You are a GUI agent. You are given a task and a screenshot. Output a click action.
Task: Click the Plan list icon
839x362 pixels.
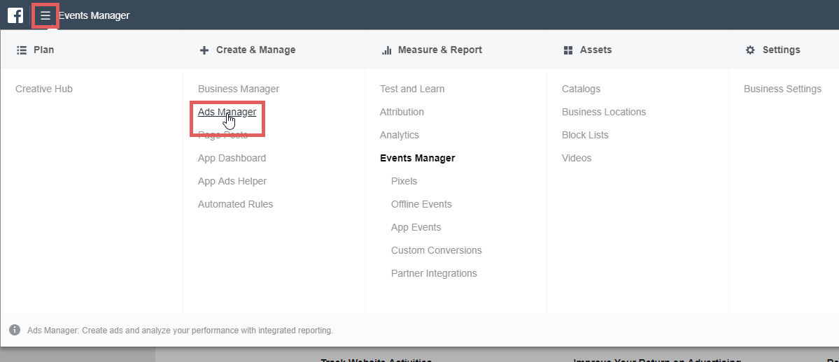[22, 50]
